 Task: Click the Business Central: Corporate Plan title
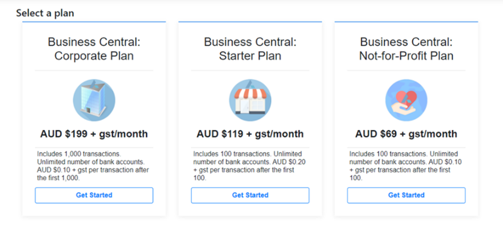[x=94, y=49]
